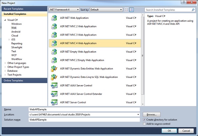Click the Dynamic Data Entities Web Application icon

coord(54,69)
